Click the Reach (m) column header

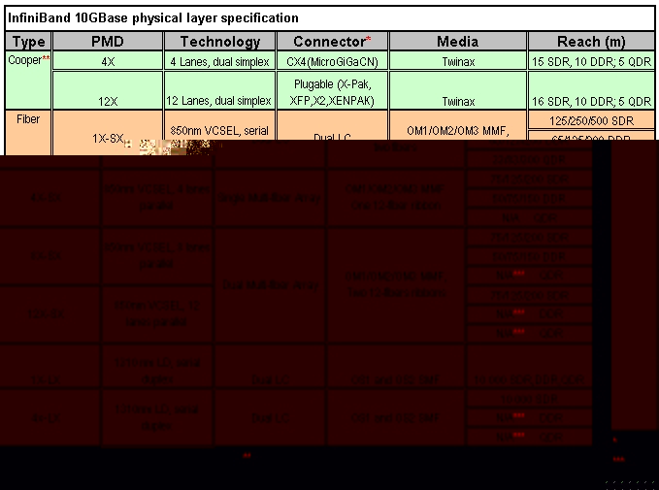click(591, 42)
